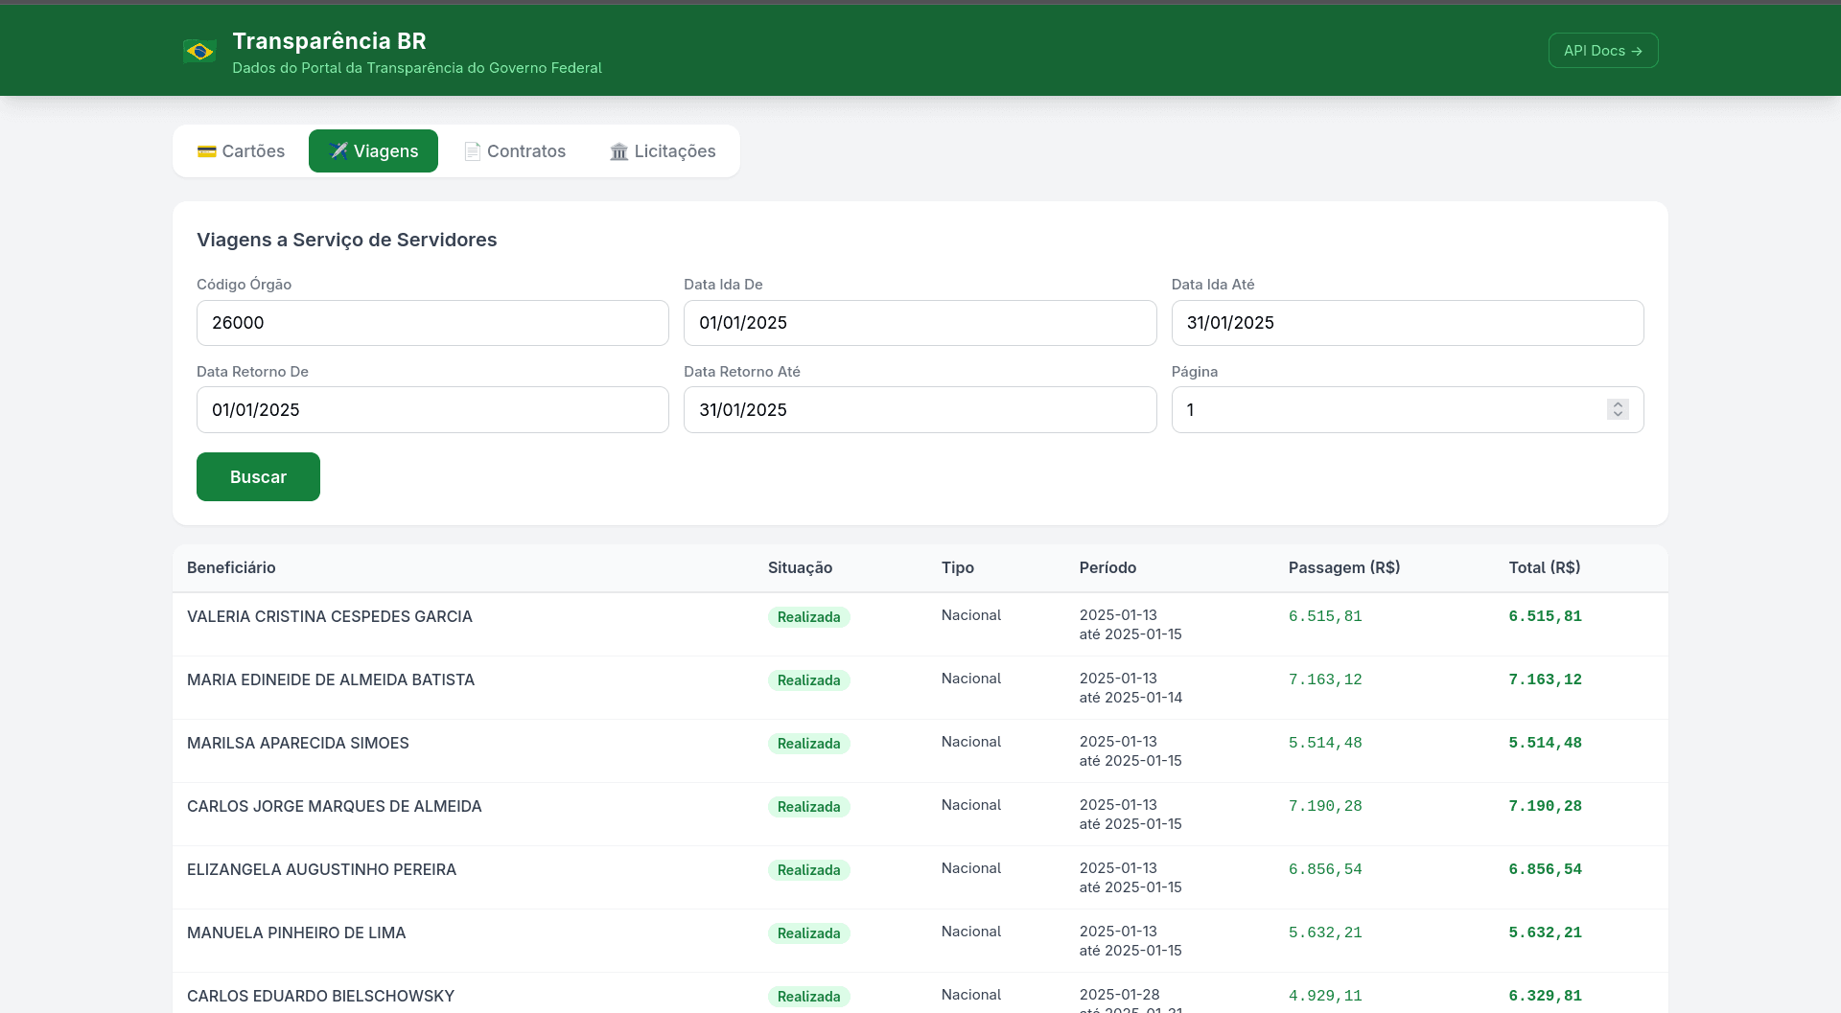
Task: Click the passagem value 7.163,12
Action: coord(1325,679)
